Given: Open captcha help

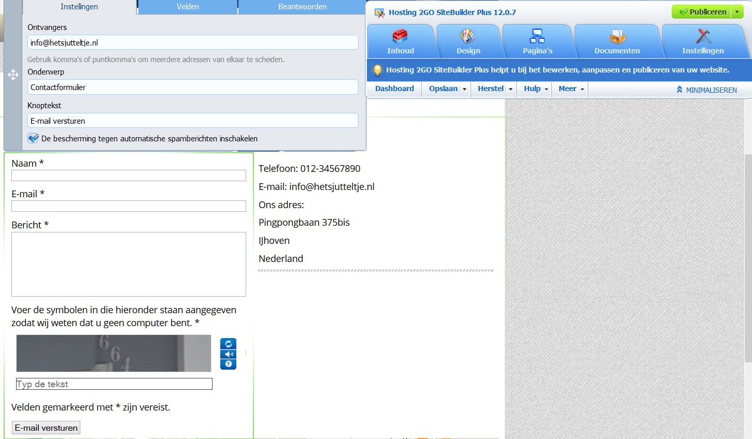Looking at the screenshot, I should 228,364.
